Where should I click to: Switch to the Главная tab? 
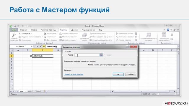coord(23,30)
